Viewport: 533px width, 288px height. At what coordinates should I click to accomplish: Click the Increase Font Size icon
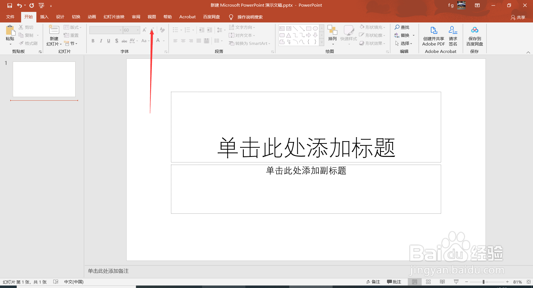[x=144, y=30]
